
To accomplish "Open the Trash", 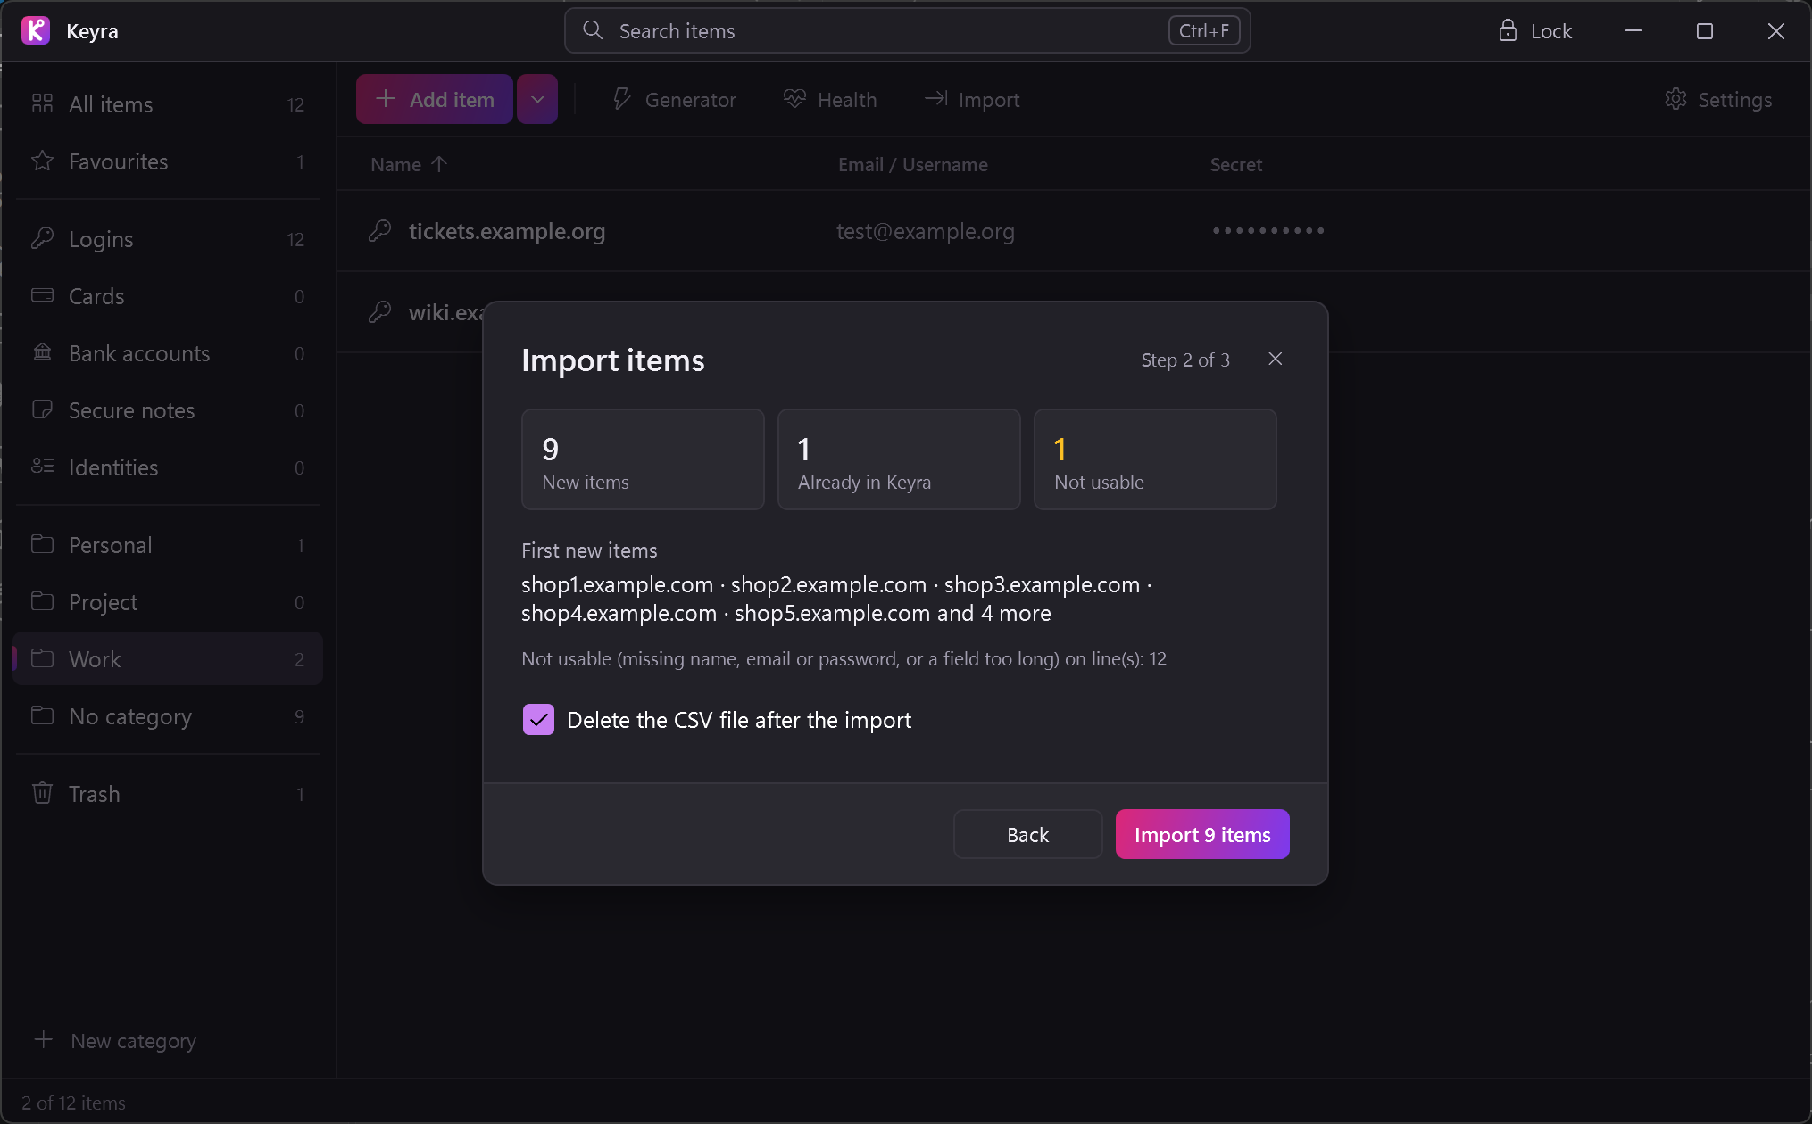I will [168, 794].
